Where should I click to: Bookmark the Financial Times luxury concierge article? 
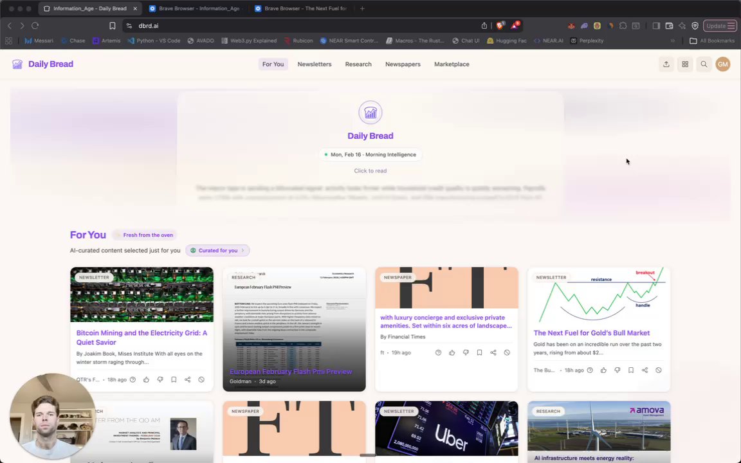pyautogui.click(x=480, y=352)
